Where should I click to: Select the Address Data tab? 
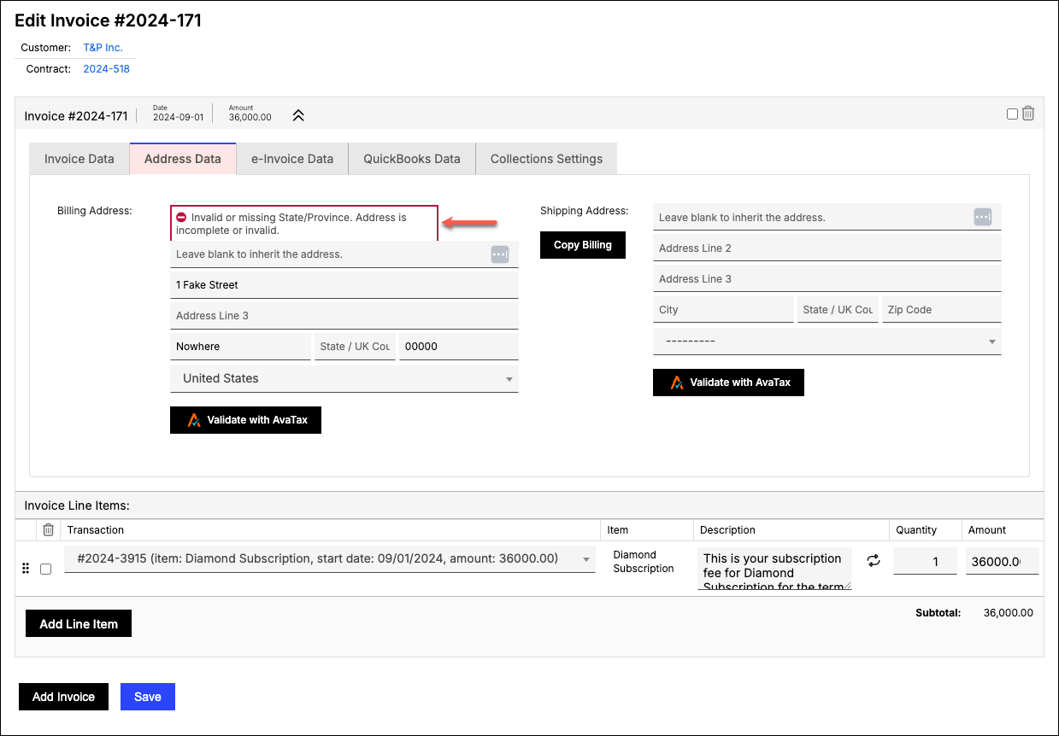[x=183, y=159]
